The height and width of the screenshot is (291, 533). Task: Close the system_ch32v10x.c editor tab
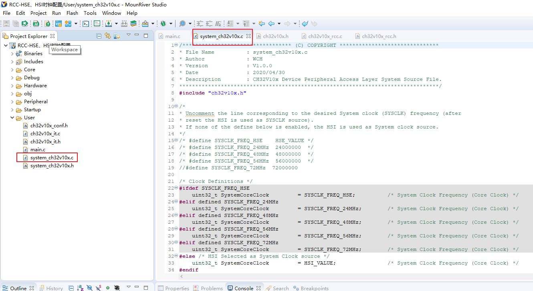pos(248,36)
